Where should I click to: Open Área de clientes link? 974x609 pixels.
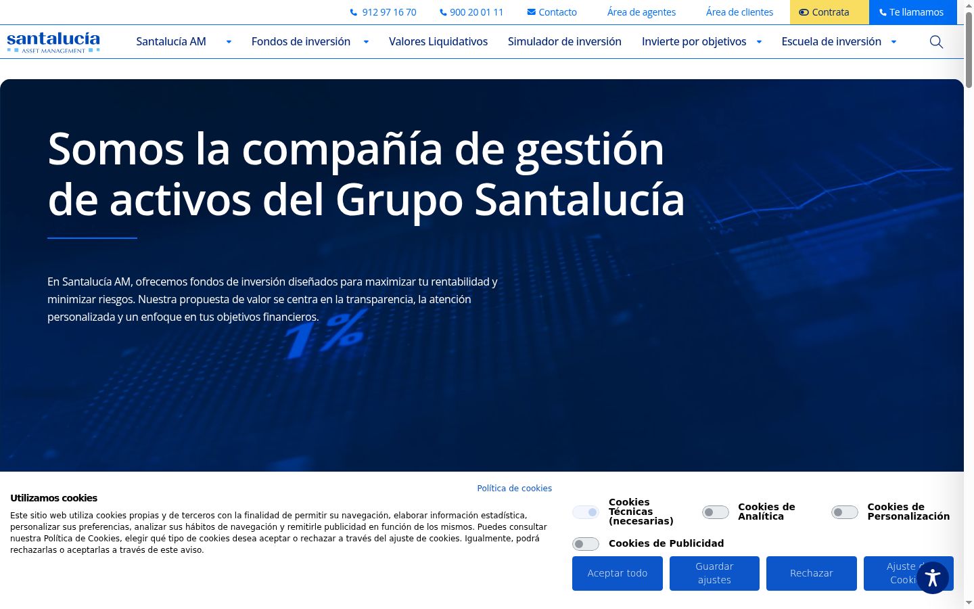point(739,12)
